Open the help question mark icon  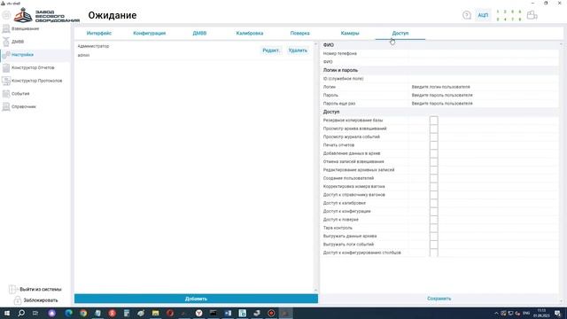[467, 15]
